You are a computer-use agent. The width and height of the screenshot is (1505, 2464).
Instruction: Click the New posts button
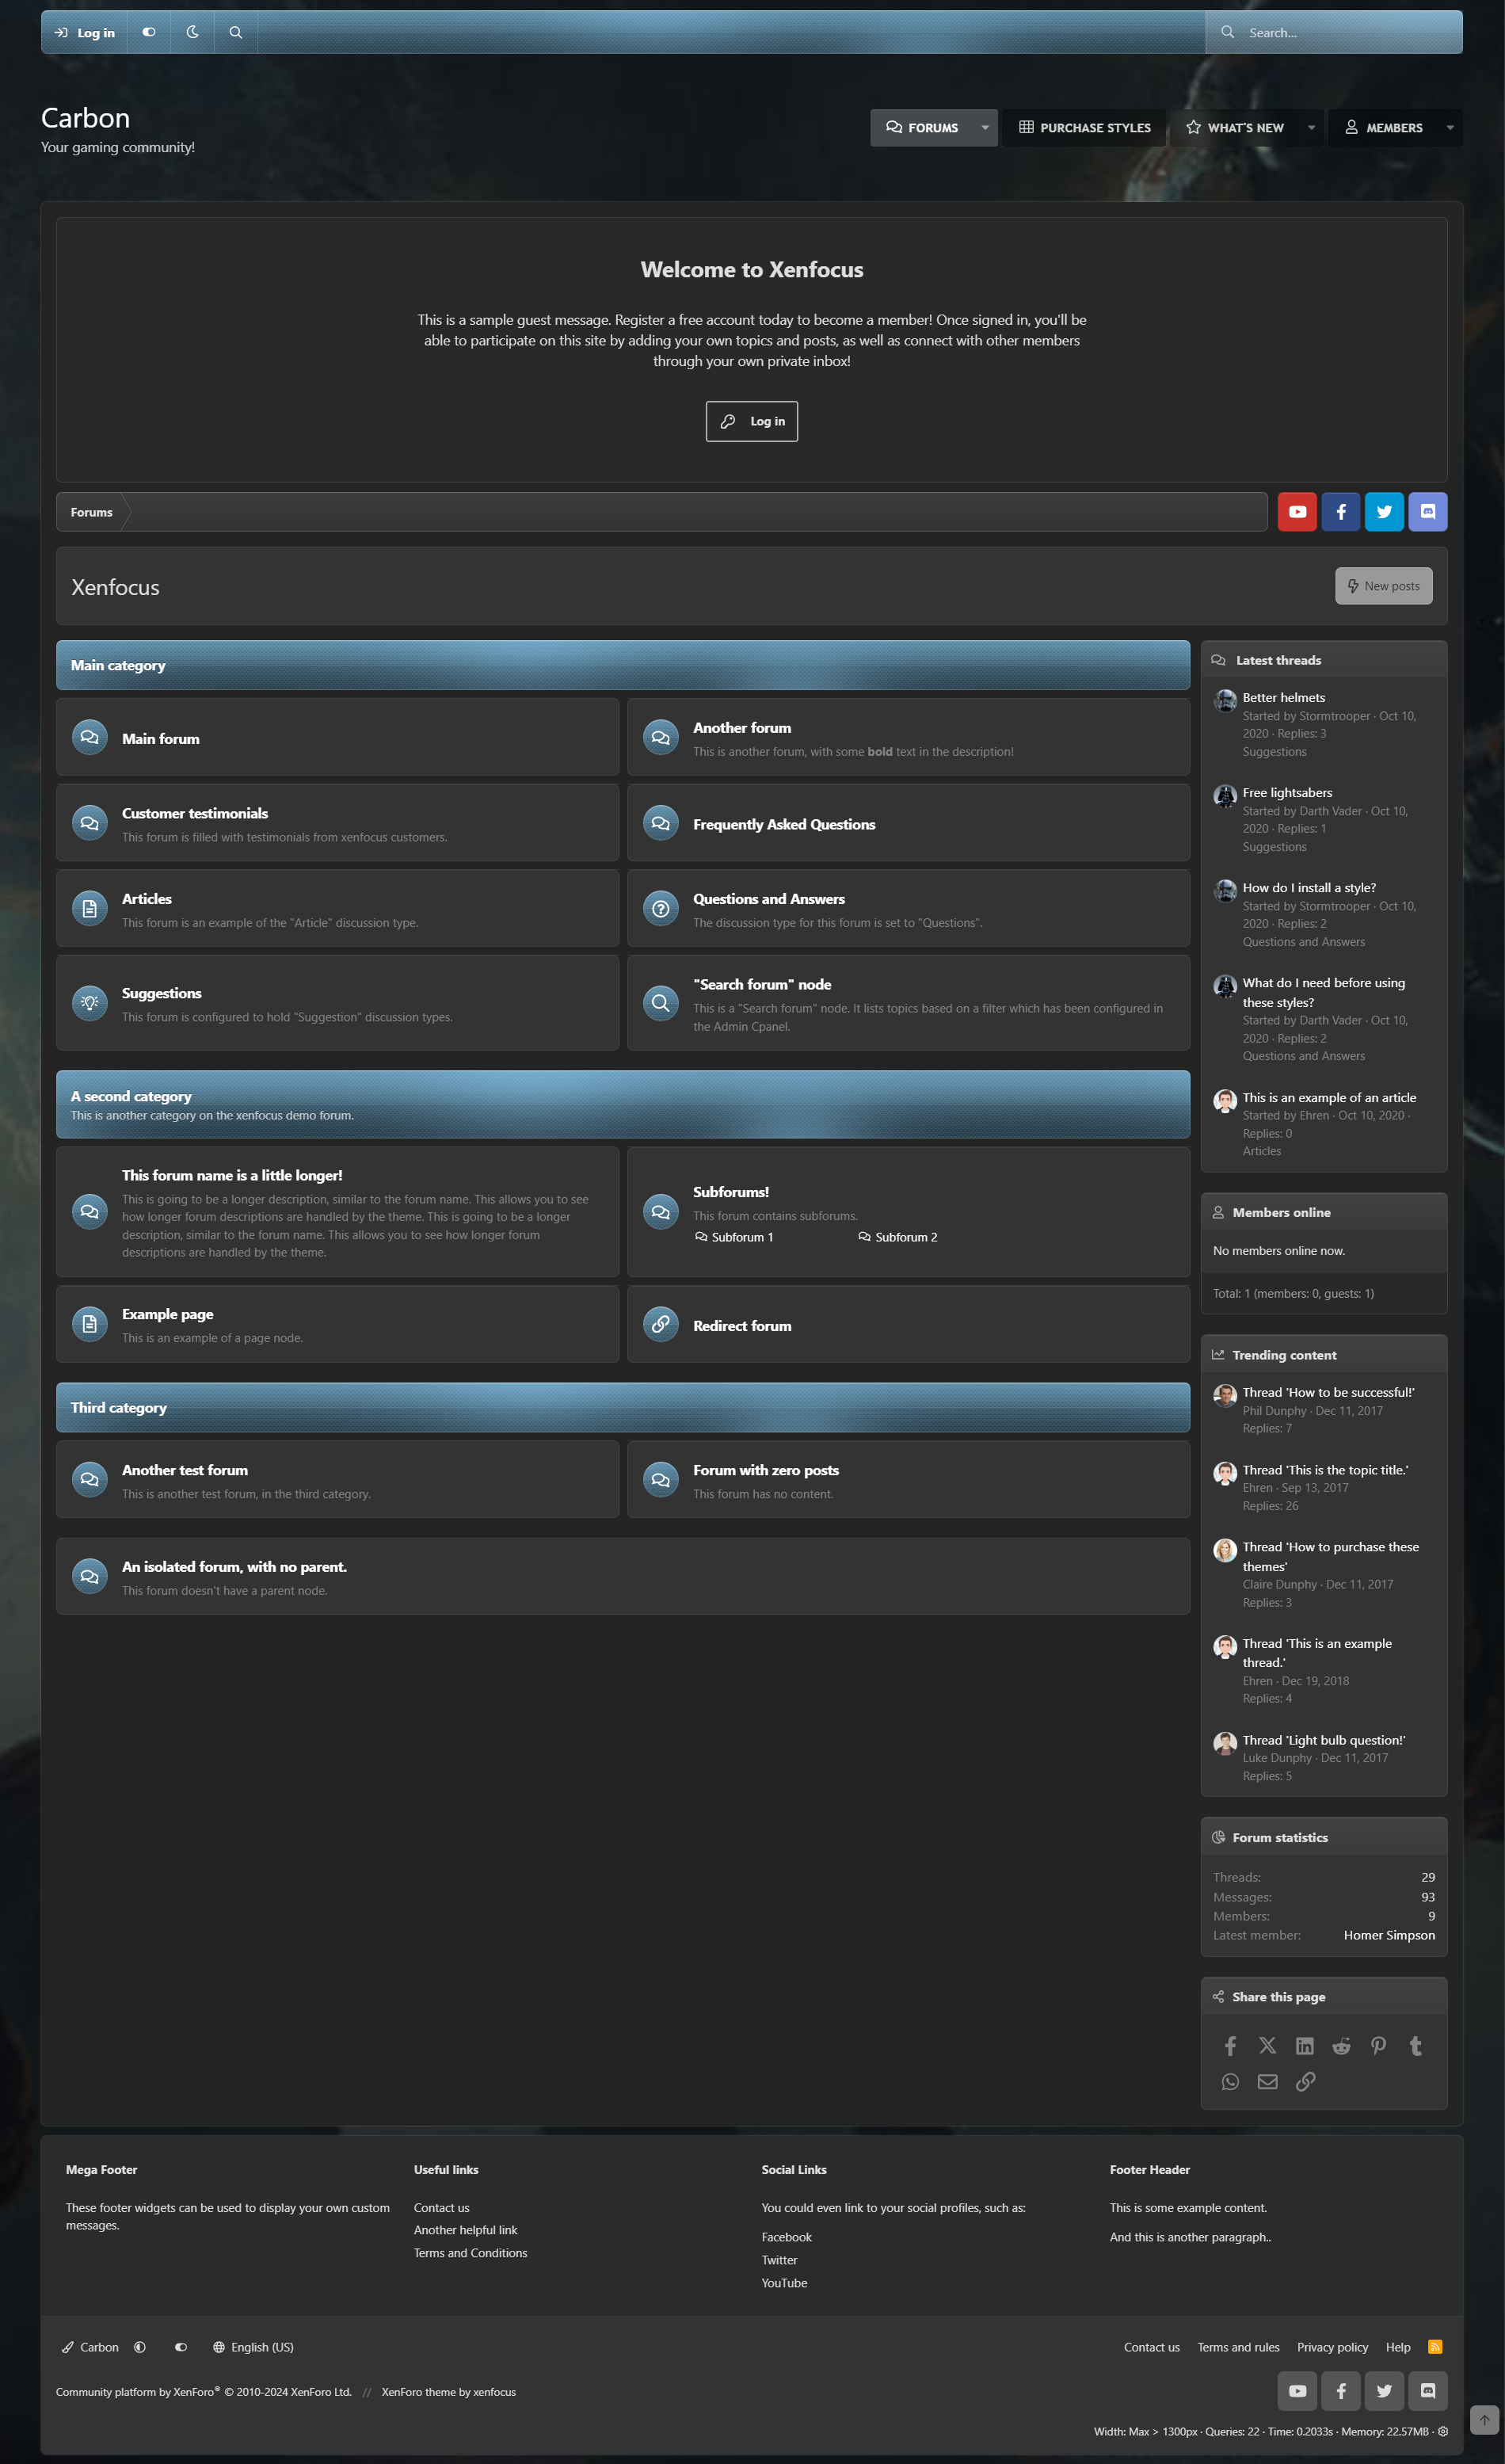(x=1383, y=586)
